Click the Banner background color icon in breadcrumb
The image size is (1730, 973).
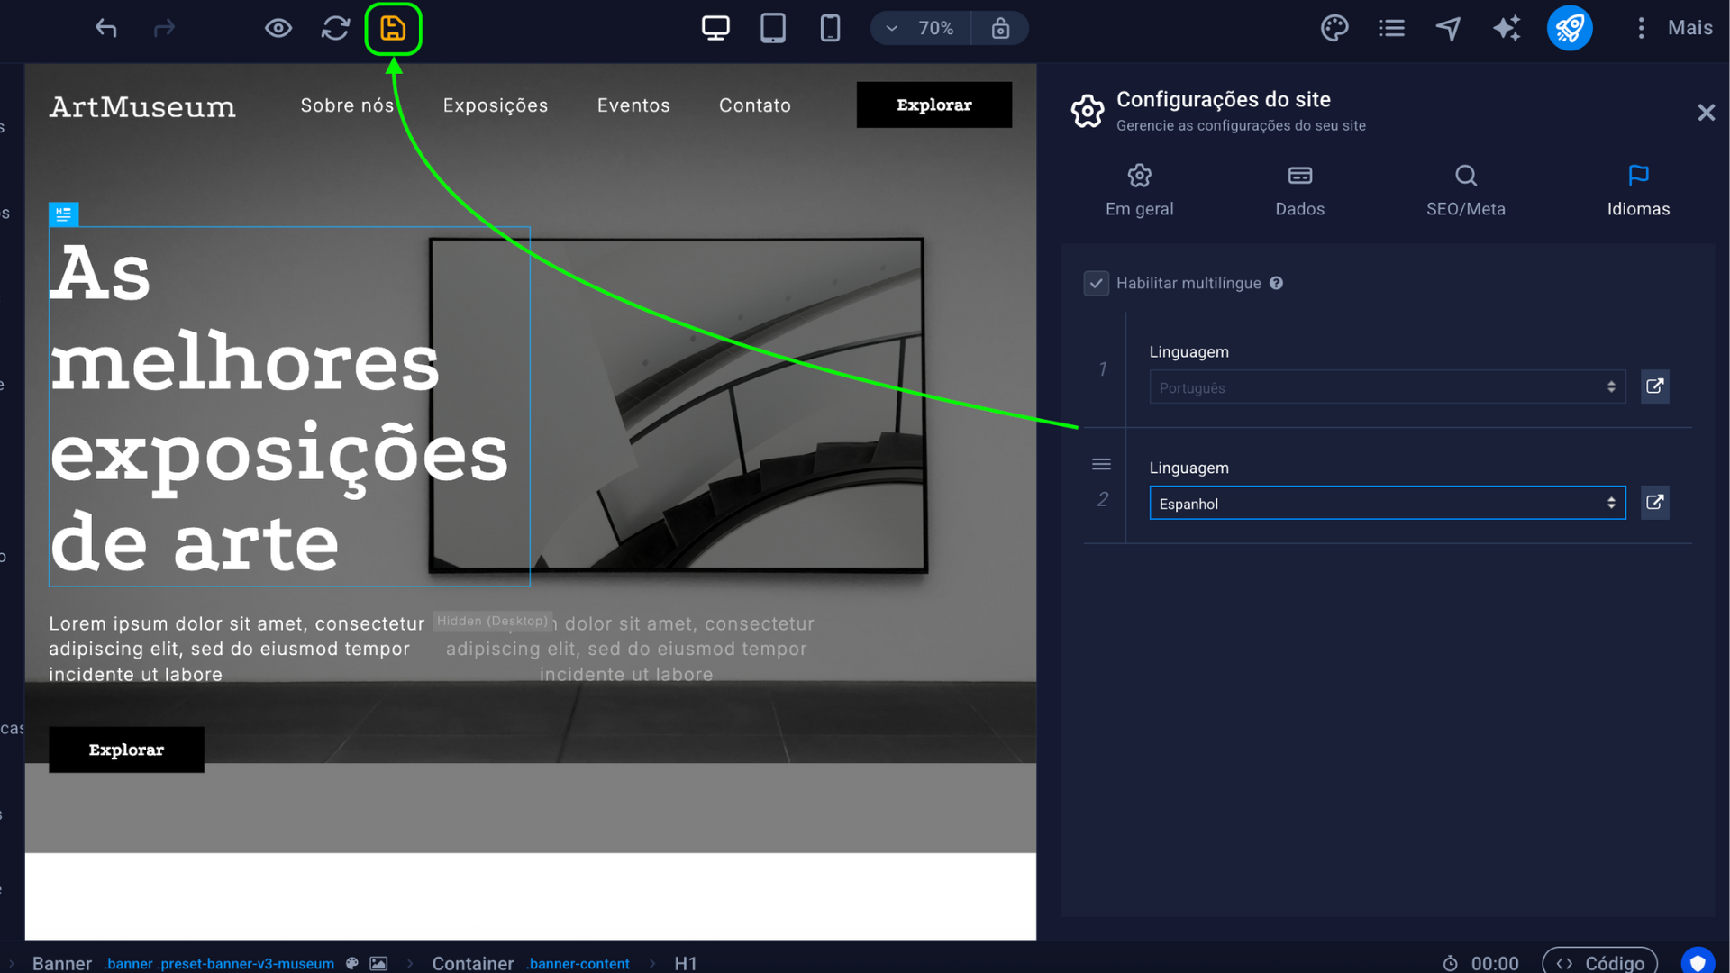352,963
